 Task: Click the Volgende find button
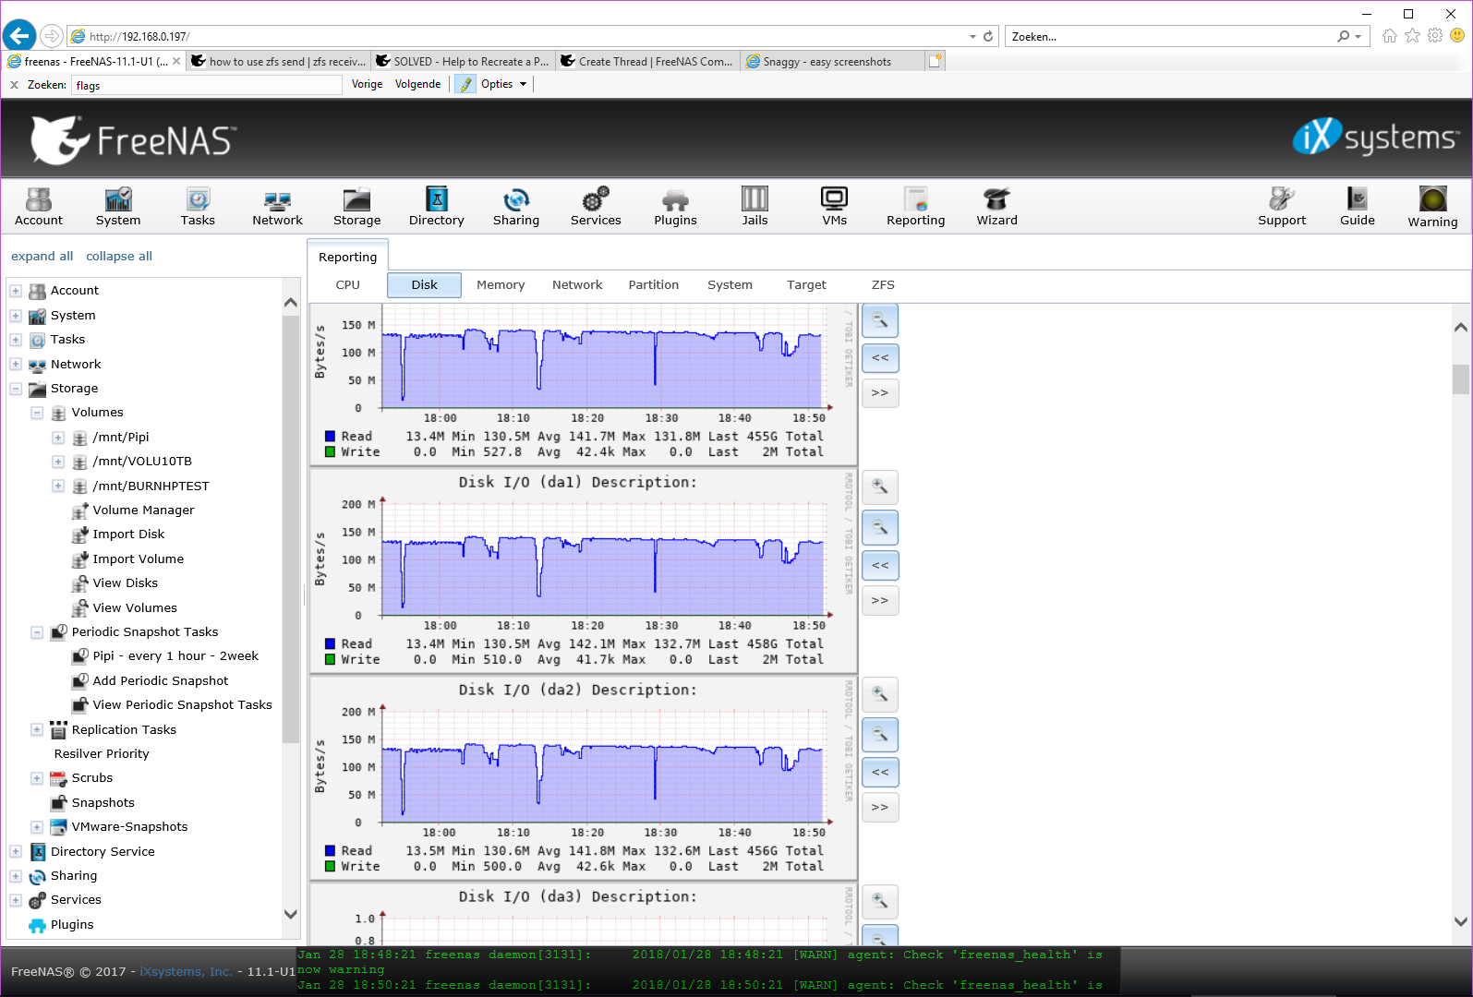418,84
